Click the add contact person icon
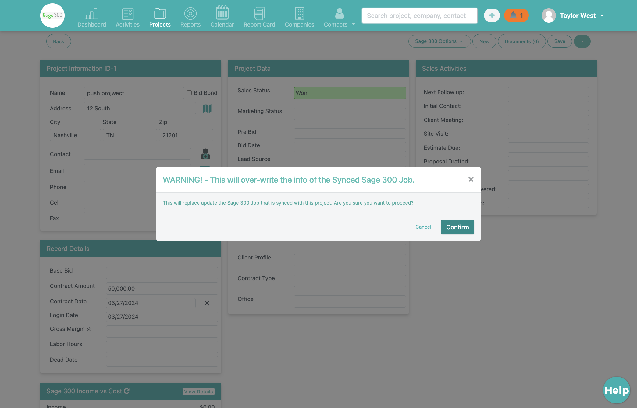Viewport: 637px width, 408px height. (x=205, y=154)
